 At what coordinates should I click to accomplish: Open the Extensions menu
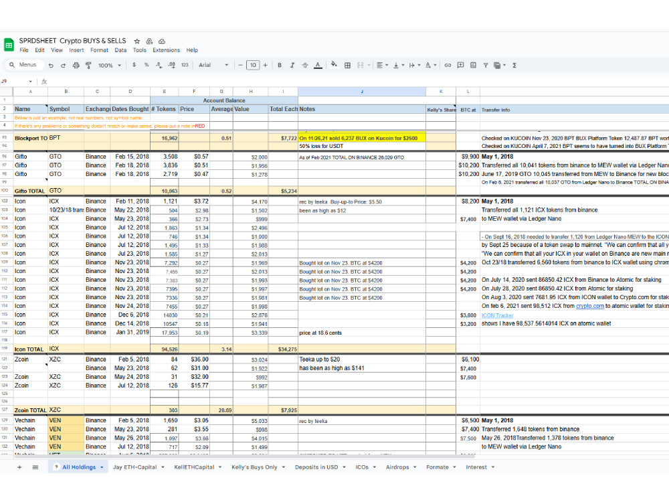pyautogui.click(x=166, y=50)
